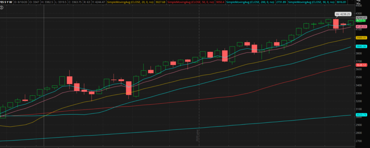Click the SimpleMovingAvg CLOSE 30 study label

[x=311, y=2]
